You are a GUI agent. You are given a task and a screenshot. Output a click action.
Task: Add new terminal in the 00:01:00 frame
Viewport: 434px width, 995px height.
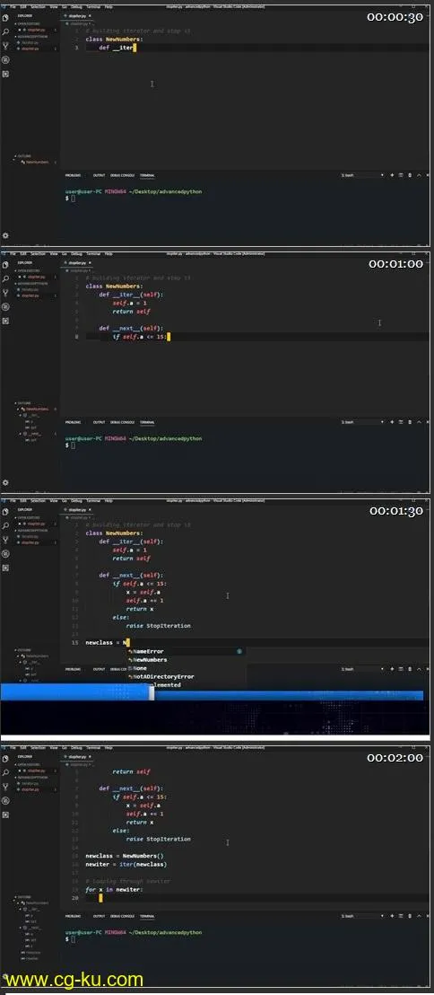392,421
